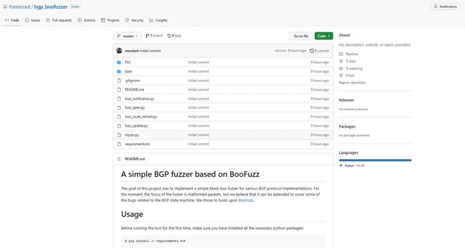The image size is (465, 248).
Task: View the Insights tab
Action: click(158, 20)
